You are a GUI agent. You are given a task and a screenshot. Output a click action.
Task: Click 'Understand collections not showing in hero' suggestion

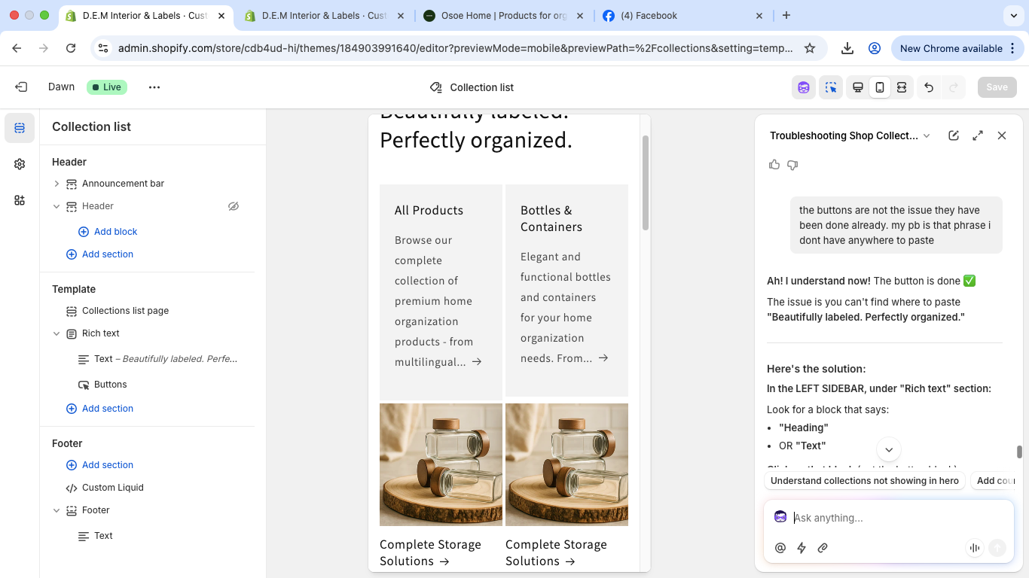(x=864, y=481)
